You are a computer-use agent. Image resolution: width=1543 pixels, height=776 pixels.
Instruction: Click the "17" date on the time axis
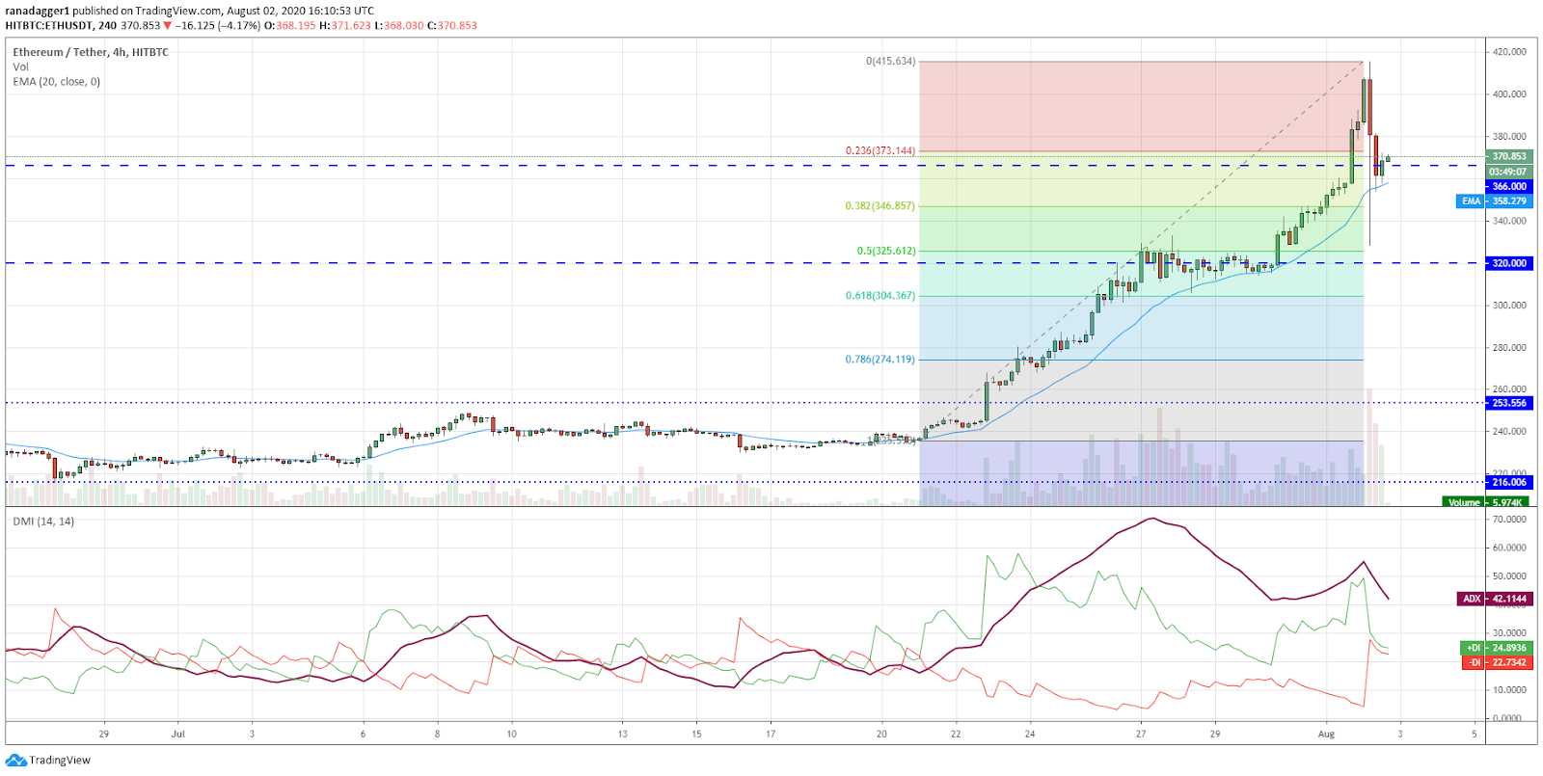[771, 734]
